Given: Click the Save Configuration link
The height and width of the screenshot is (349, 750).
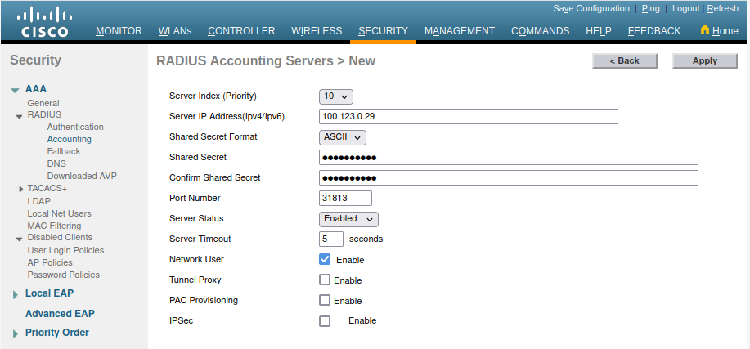Looking at the screenshot, I should pos(591,8).
